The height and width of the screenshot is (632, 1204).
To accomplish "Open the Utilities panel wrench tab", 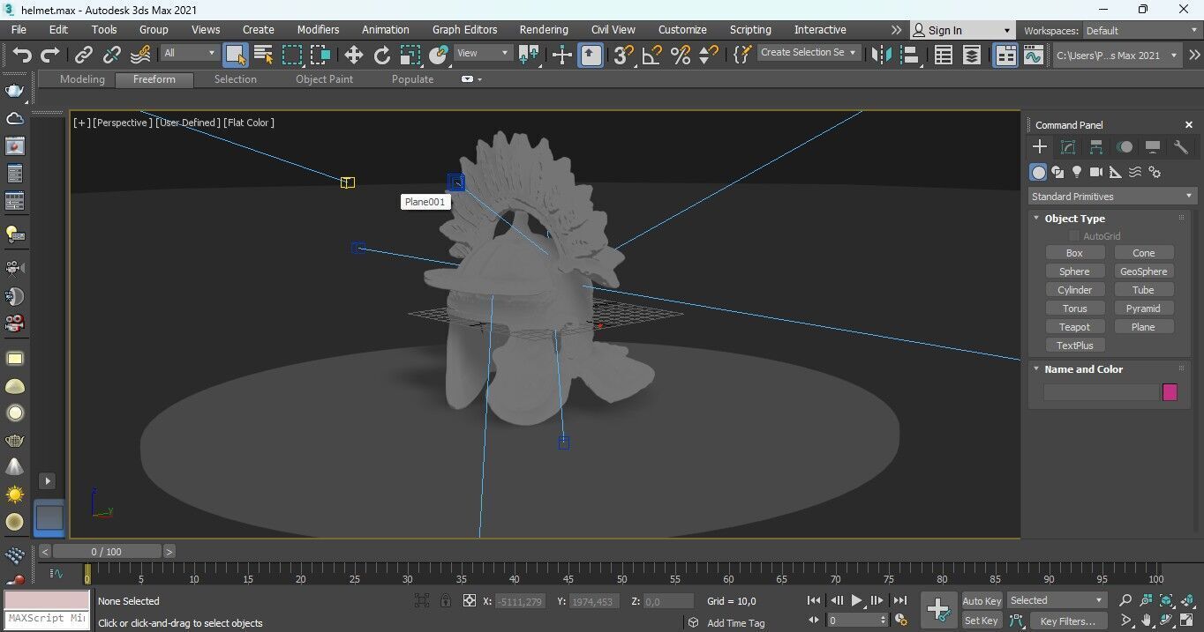I will coord(1181,147).
